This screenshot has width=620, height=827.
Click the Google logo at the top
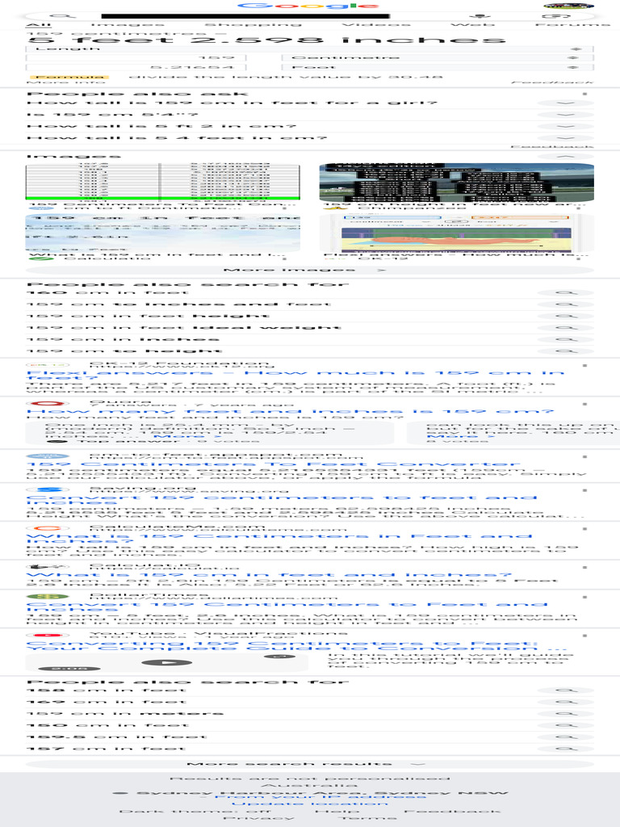point(308,6)
